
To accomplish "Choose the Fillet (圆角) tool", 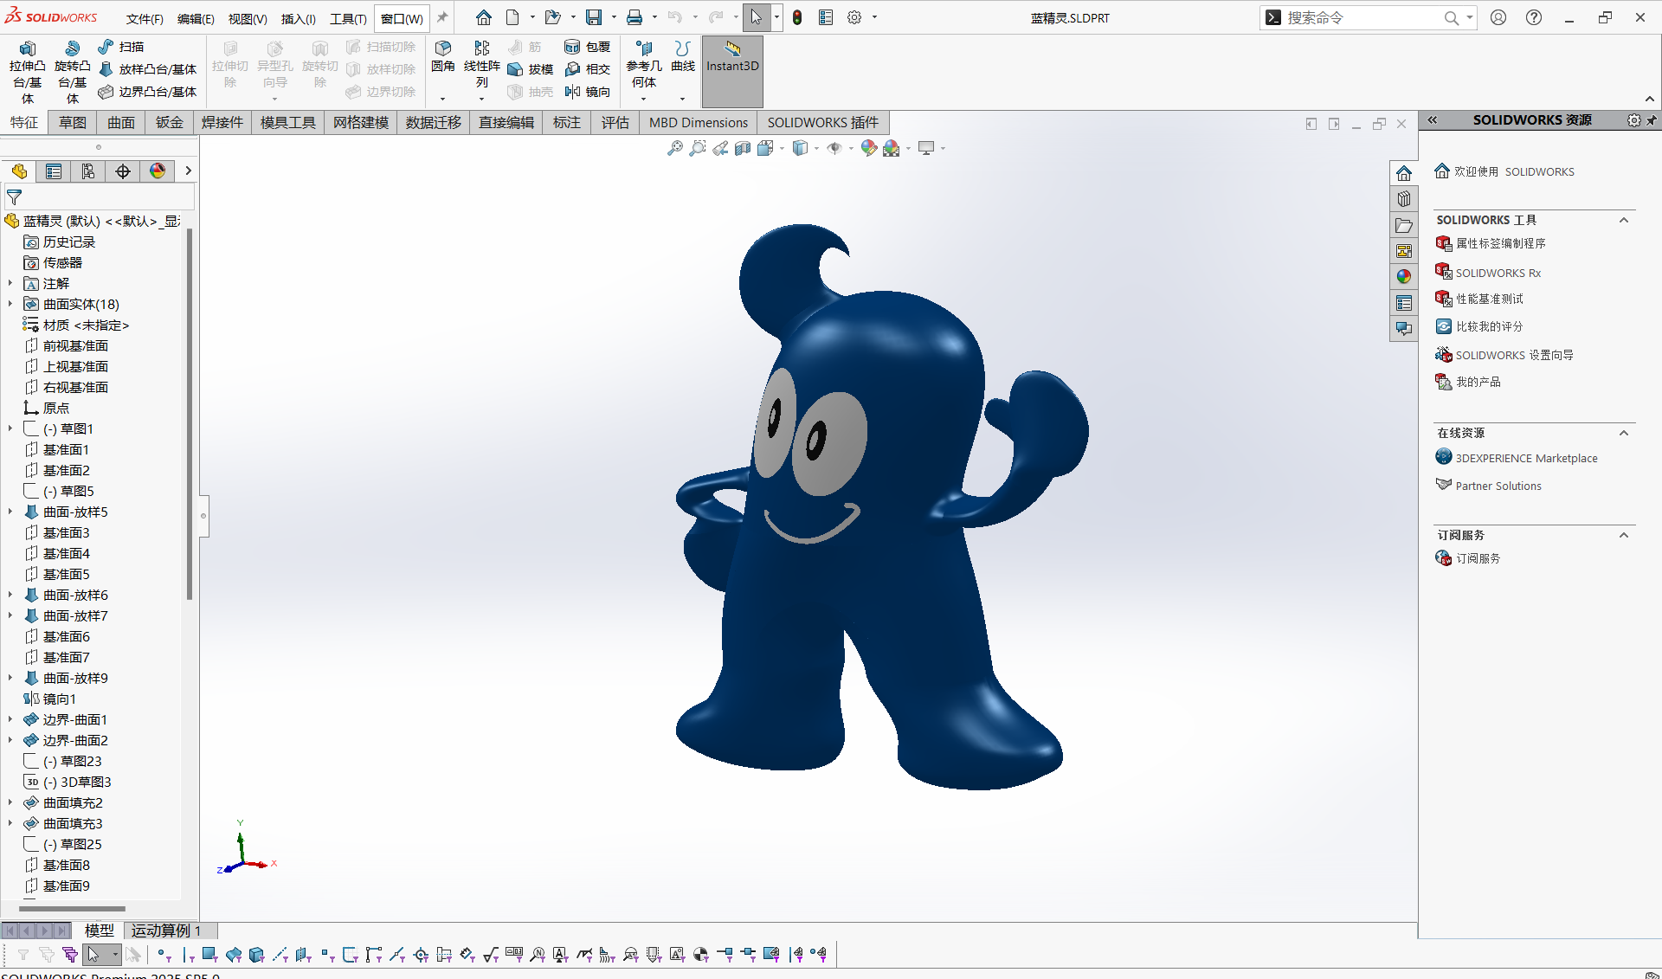I will click(442, 57).
